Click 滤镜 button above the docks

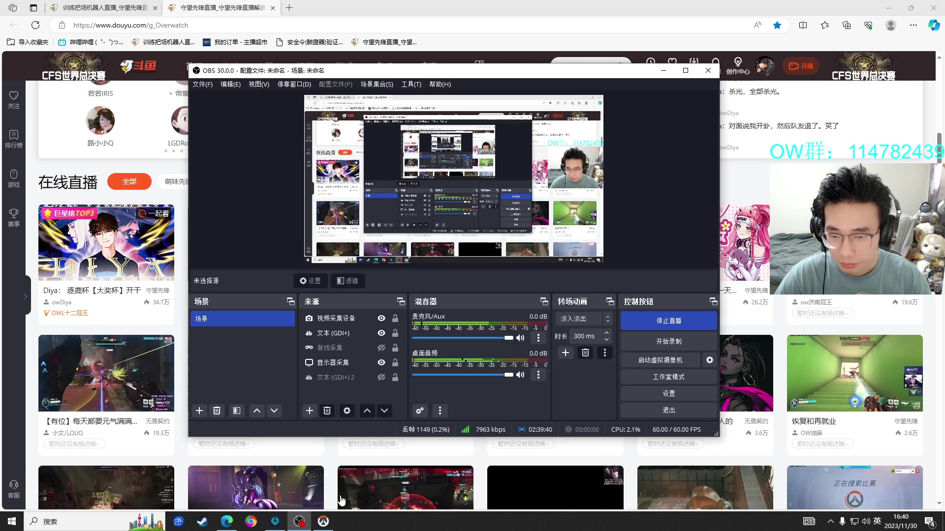[x=347, y=281]
